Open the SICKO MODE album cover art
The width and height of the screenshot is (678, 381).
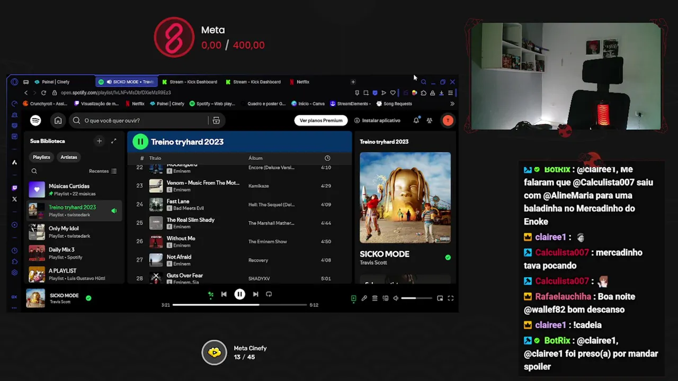(405, 197)
